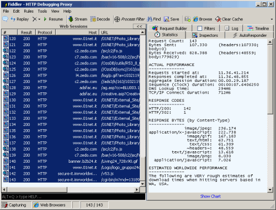Select session 126 l4.zedo.com icon
Image resolution: width=276 pixels, height=210 pixels.
(6, 75)
